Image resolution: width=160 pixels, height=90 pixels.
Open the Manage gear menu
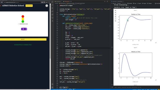tap(52, 87)
